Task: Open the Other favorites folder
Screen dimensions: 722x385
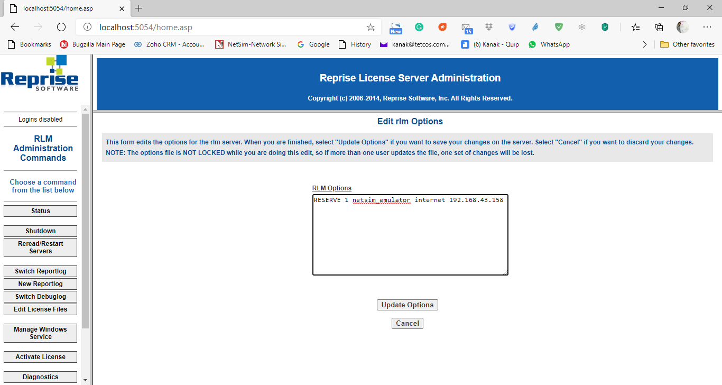Action: click(687, 44)
